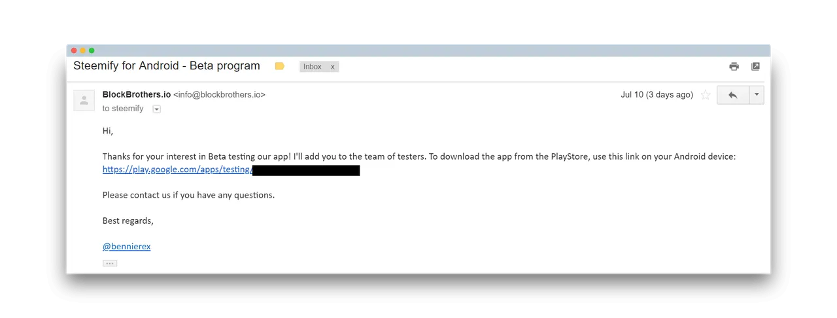Open the @bennierex profile link
The image size is (837, 318).
[x=126, y=247]
